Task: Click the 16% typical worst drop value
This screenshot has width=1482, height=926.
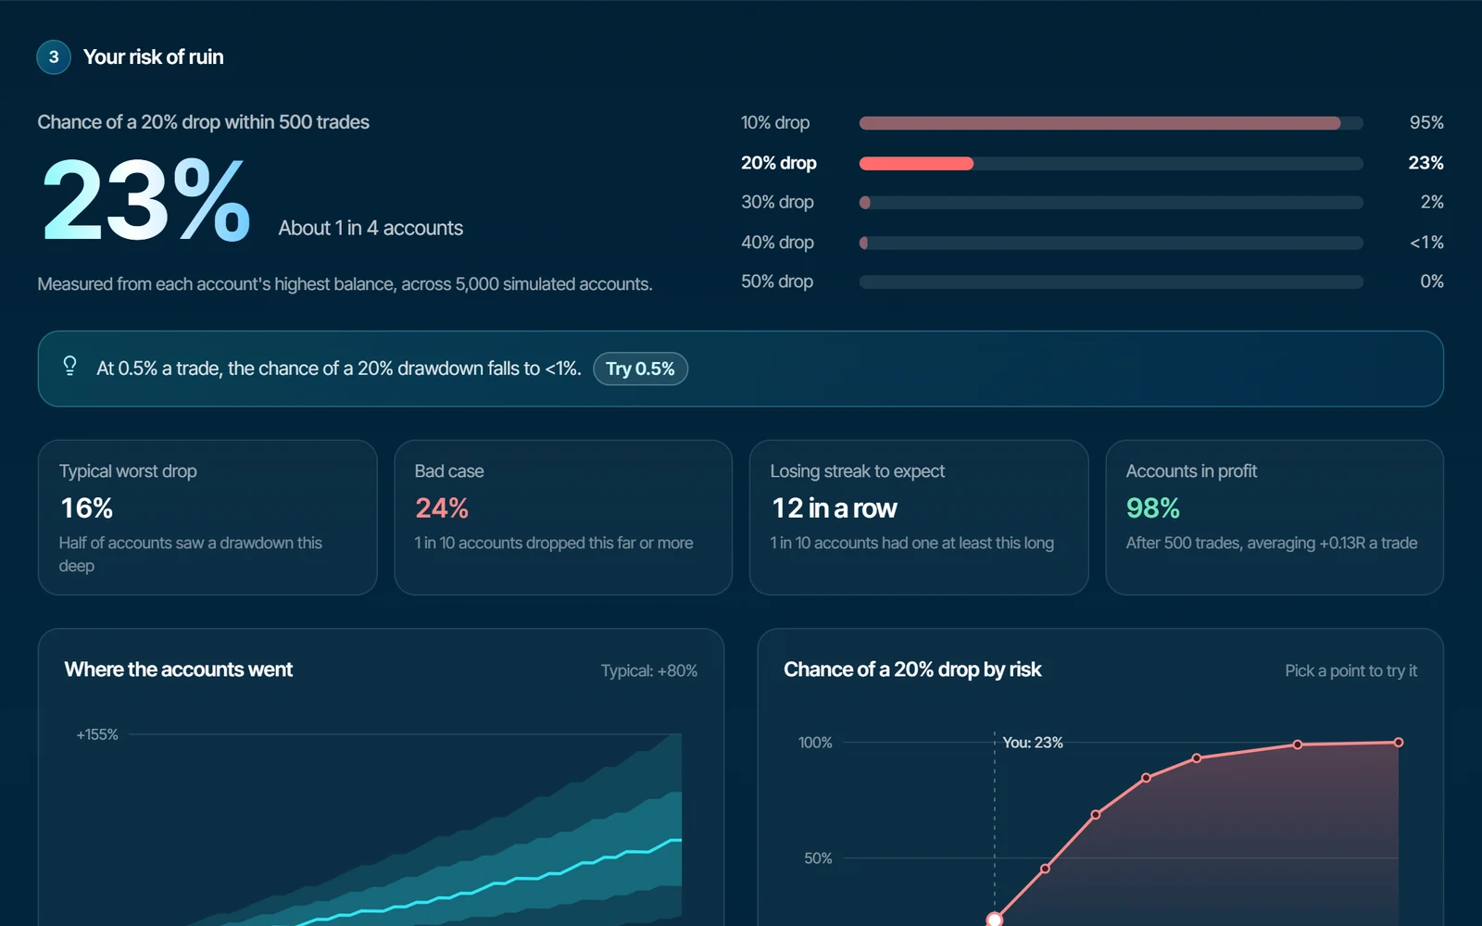Action: tap(87, 508)
